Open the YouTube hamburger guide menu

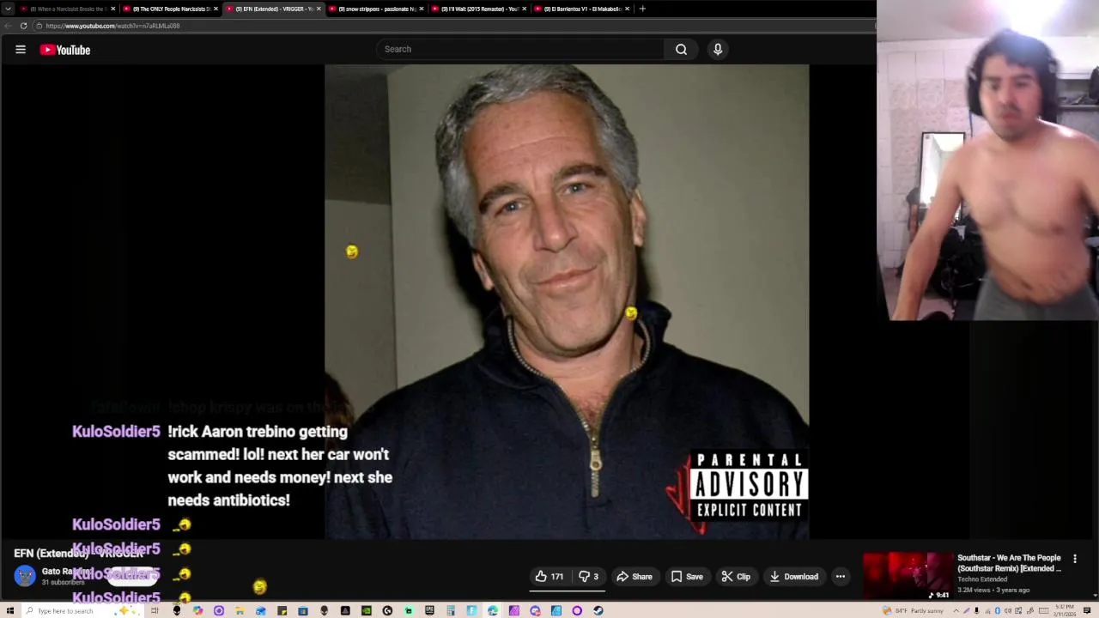[x=21, y=50]
